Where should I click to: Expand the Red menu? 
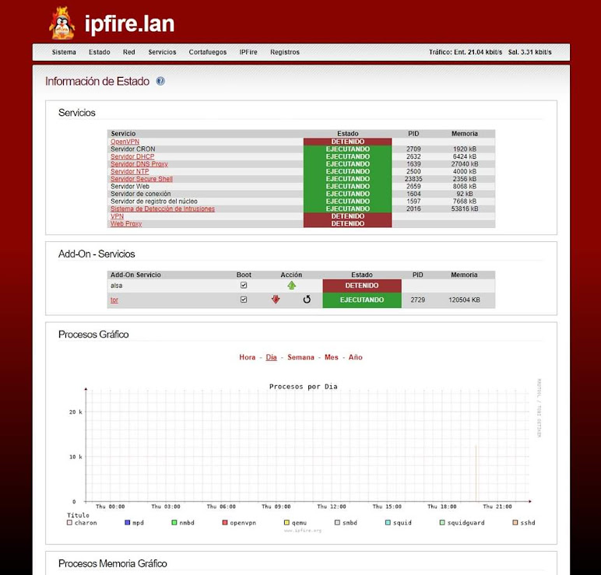[128, 52]
